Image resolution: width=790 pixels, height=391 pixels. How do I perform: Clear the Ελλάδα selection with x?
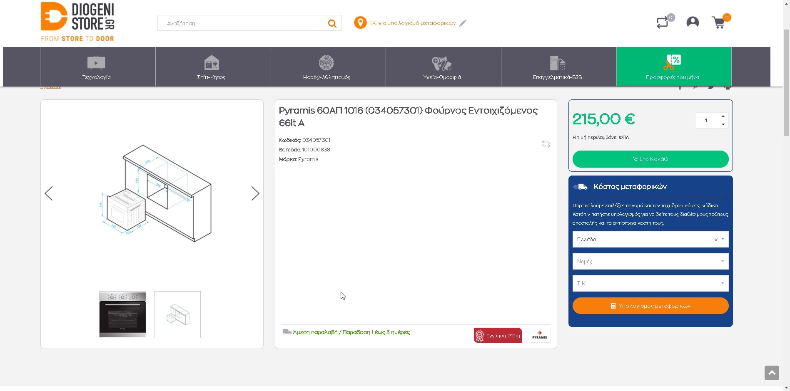tap(716, 240)
